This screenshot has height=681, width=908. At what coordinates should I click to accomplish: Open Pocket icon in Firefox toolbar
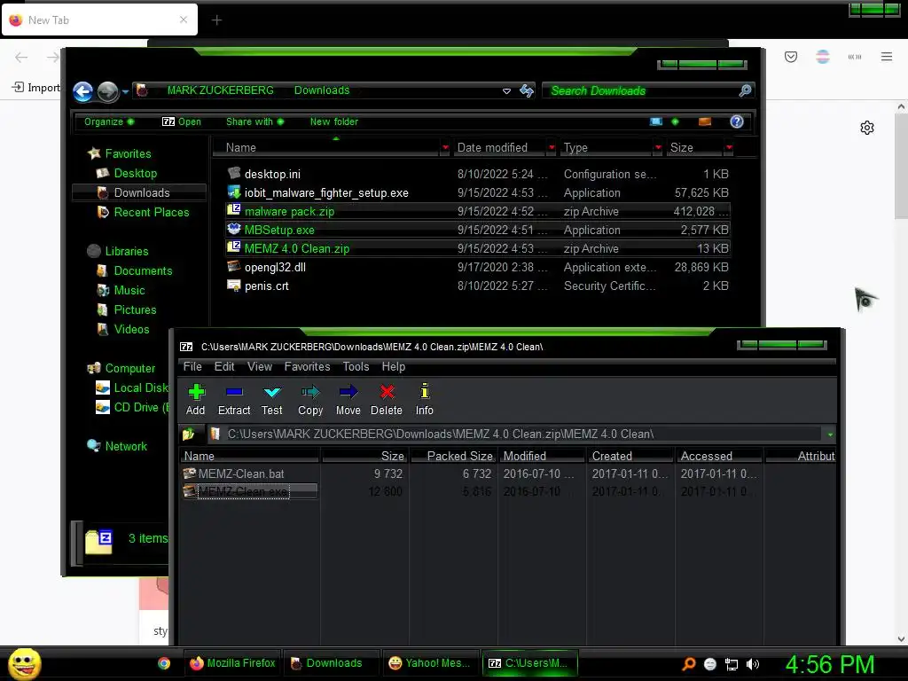click(791, 57)
